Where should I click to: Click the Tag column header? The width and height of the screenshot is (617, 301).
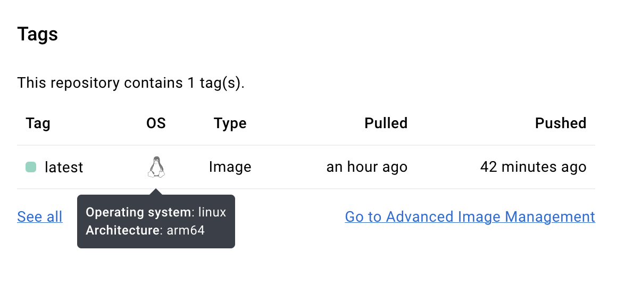(x=38, y=123)
